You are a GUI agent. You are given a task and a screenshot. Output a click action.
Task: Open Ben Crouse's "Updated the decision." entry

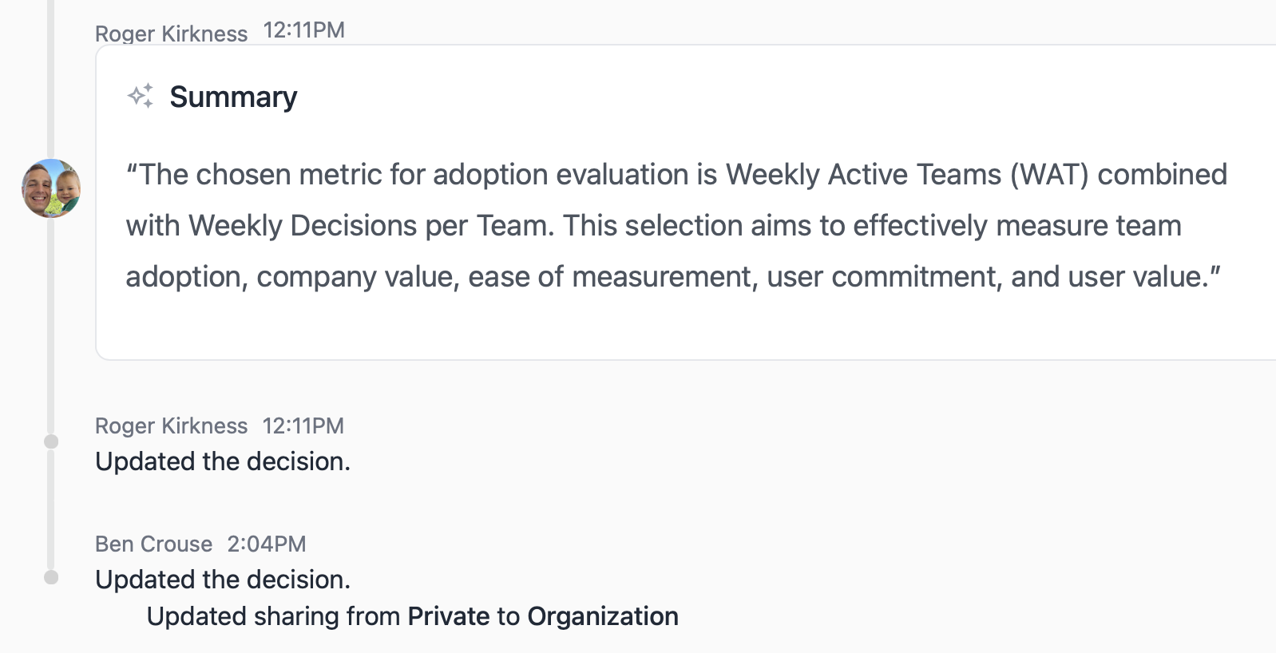tap(223, 580)
